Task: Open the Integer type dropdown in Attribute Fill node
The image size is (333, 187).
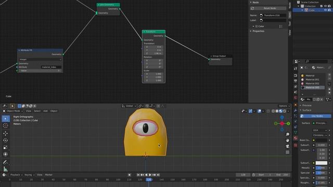Action: click(x=40, y=60)
